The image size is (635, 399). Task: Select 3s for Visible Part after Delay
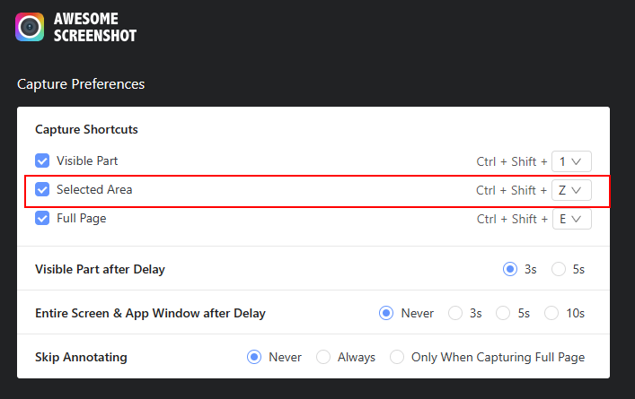tap(510, 269)
